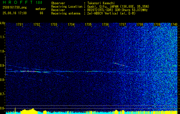180x114 pixels.
Task: Click the date stamp 25.08.16 17:30
Action: pos(15,13)
